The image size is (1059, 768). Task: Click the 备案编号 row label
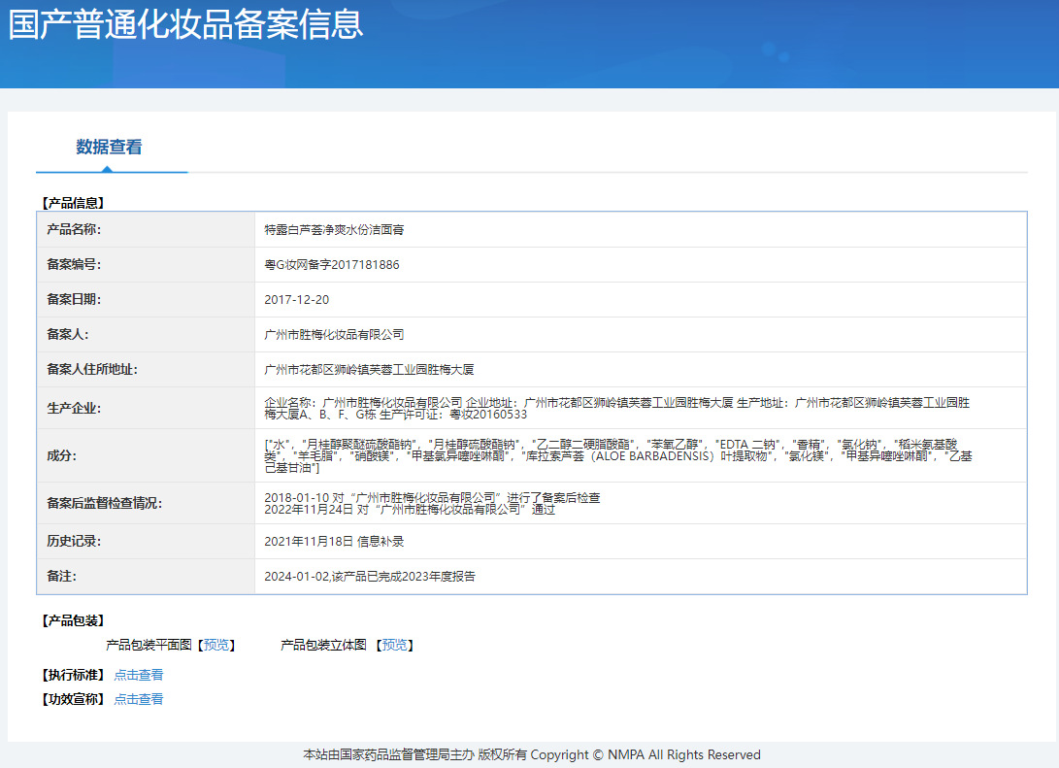(x=74, y=265)
